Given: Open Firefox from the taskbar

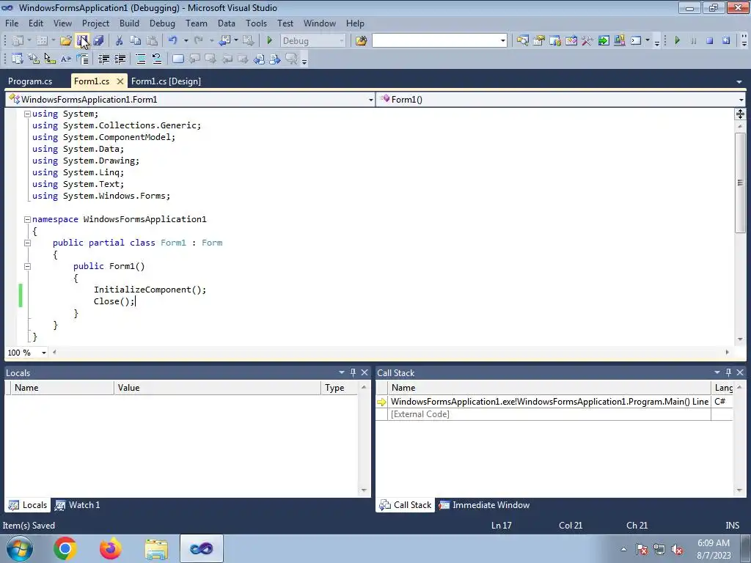Looking at the screenshot, I should coord(110,548).
